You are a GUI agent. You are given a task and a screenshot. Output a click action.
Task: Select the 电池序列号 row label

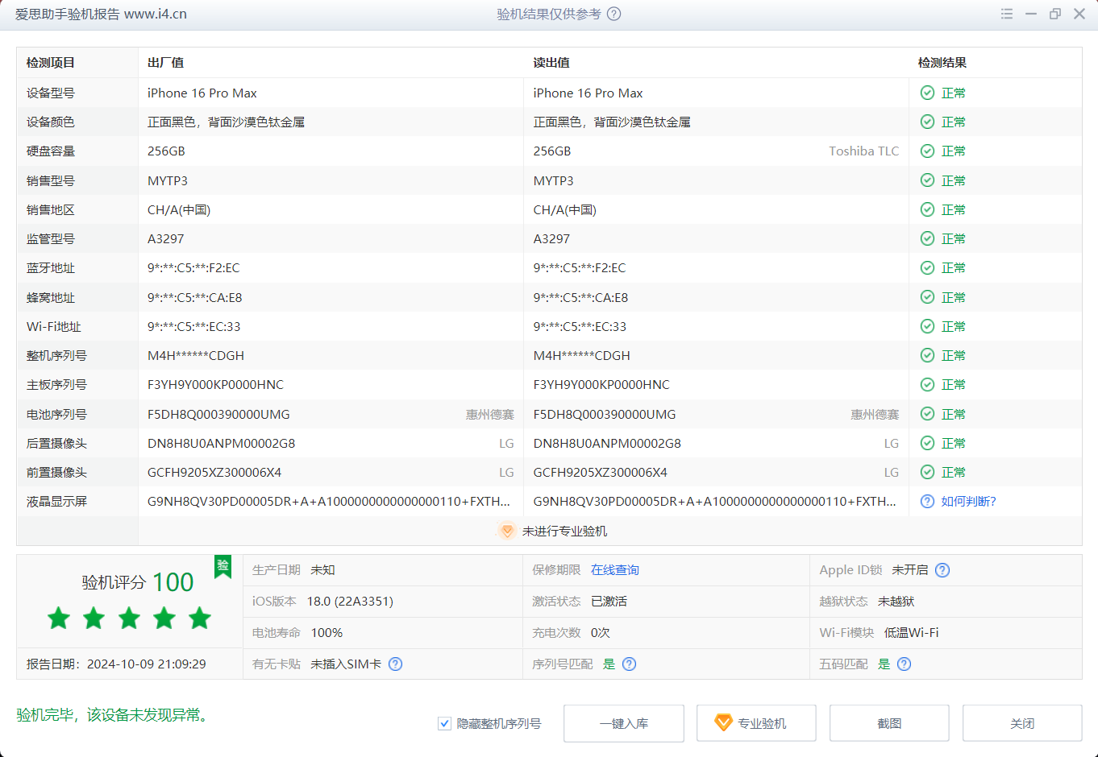(x=56, y=415)
